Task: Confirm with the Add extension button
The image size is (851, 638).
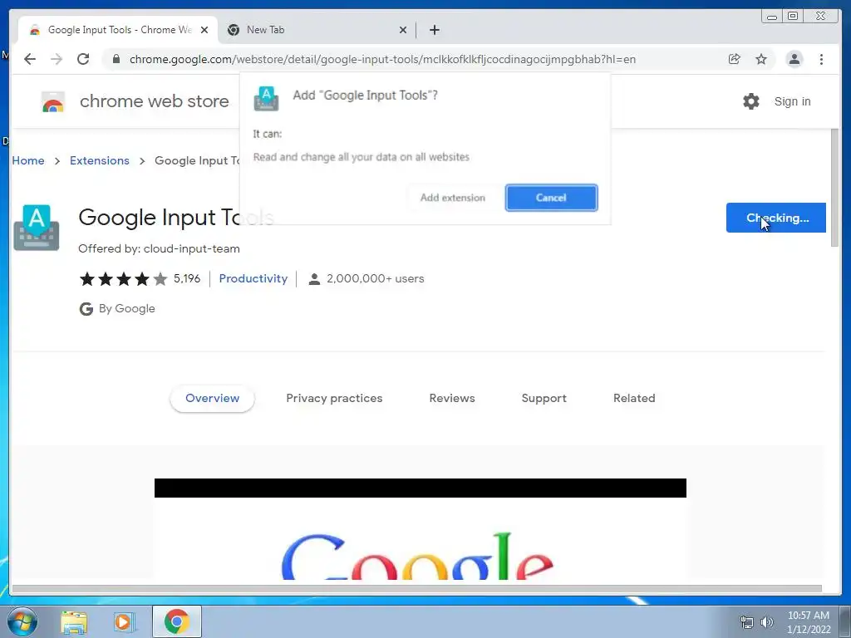Action: [453, 198]
